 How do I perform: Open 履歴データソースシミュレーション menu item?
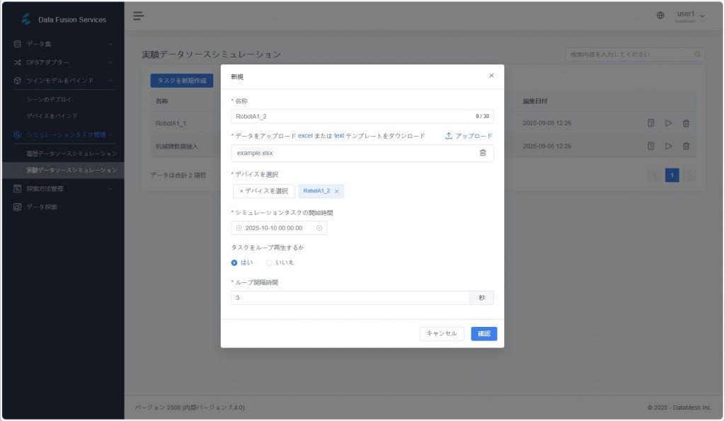pyautogui.click(x=72, y=153)
